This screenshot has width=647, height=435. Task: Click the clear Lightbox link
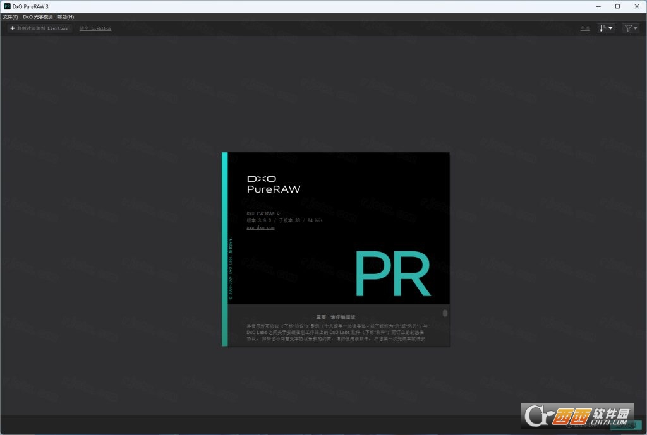click(x=95, y=28)
